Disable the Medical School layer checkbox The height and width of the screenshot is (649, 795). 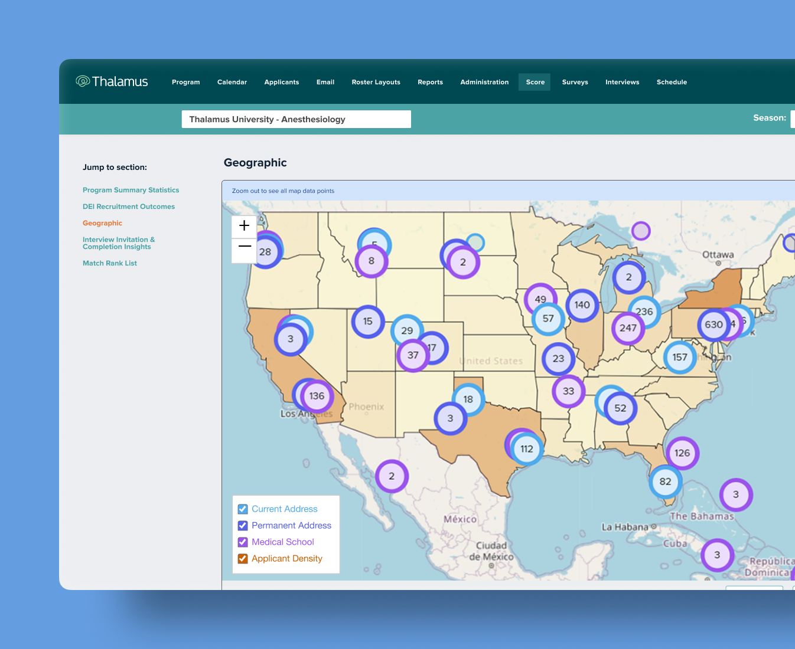tap(243, 542)
